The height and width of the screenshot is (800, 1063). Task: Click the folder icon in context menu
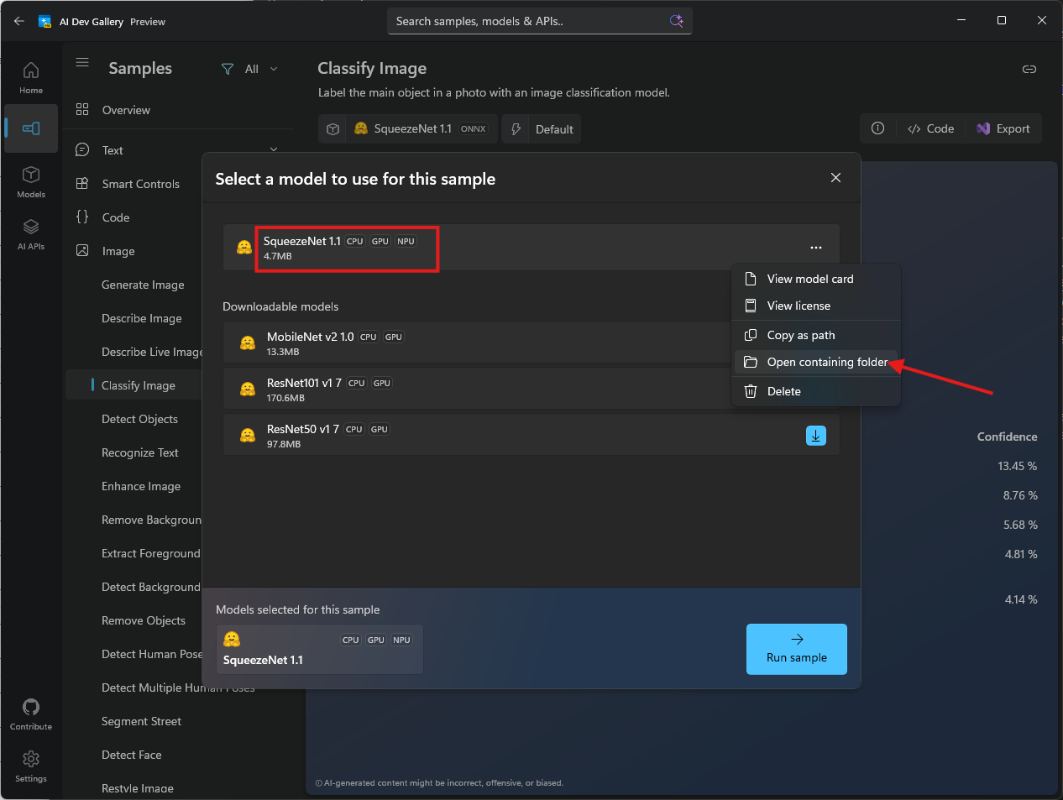click(751, 362)
